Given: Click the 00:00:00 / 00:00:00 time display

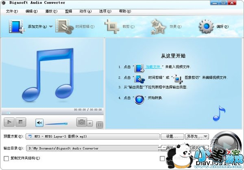Looking at the screenshot, I should (x=88, y=110).
